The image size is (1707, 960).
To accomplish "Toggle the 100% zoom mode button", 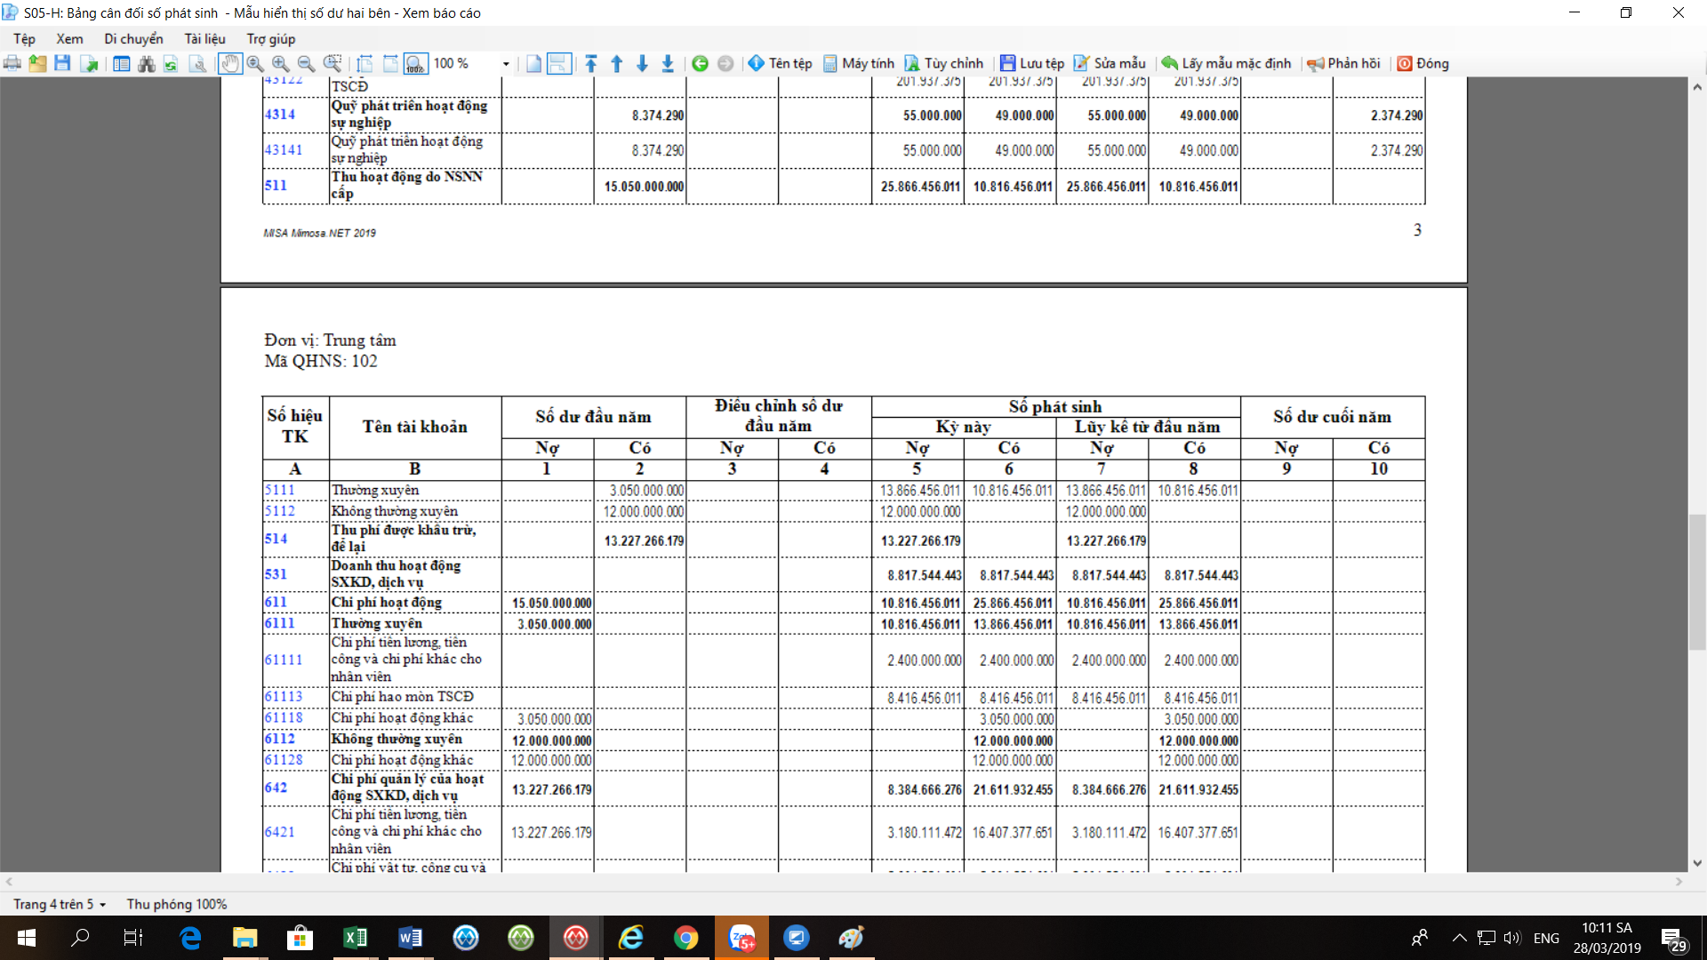I will pyautogui.click(x=415, y=63).
